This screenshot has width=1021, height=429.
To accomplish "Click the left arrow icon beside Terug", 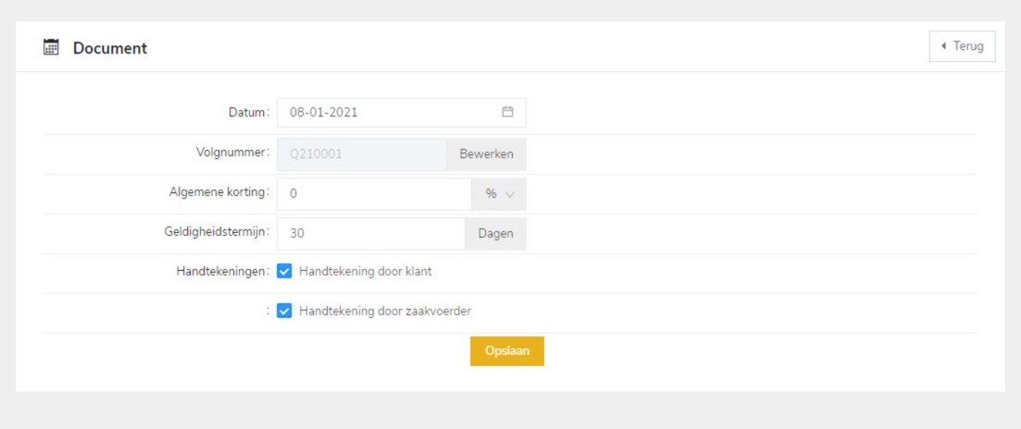I will 943,46.
